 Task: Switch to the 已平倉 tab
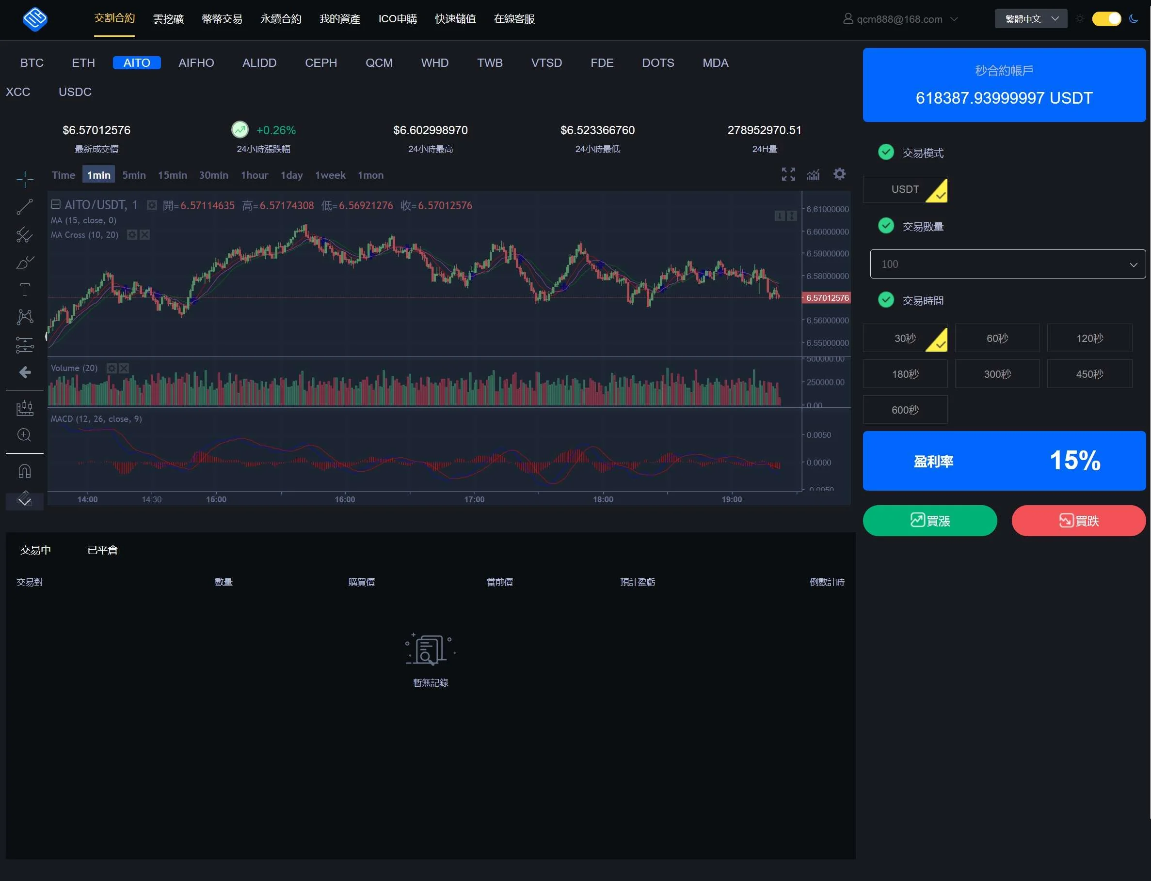tap(102, 550)
